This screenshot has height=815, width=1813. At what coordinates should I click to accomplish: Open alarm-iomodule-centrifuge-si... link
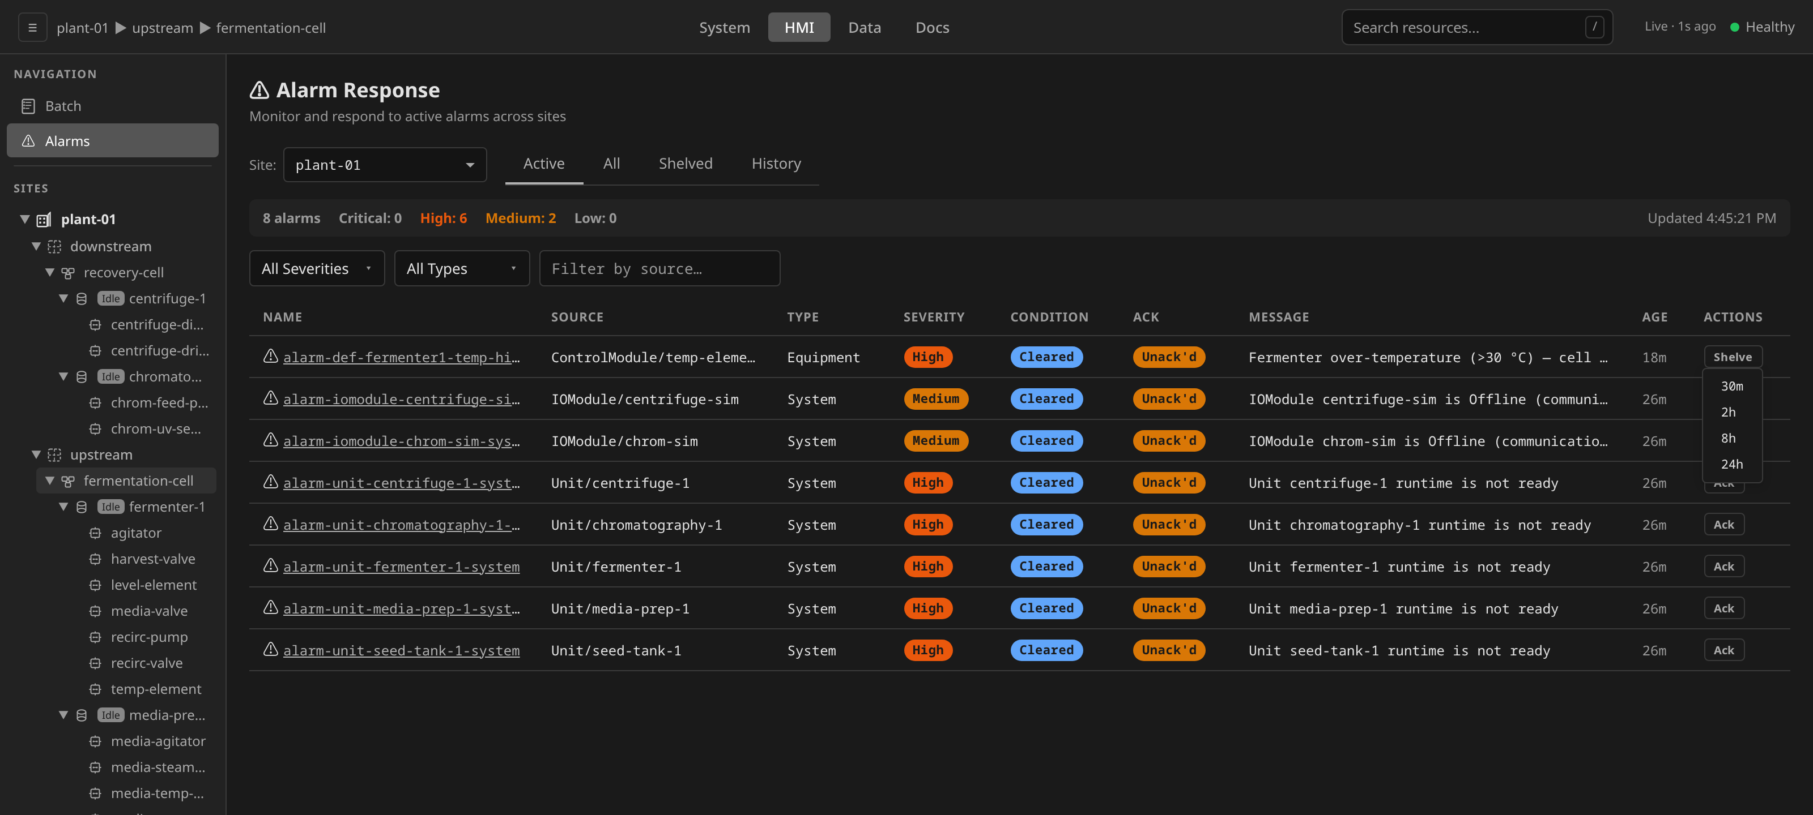tap(401, 398)
